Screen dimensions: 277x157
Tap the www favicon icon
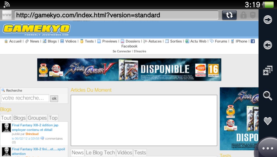click(x=7, y=15)
